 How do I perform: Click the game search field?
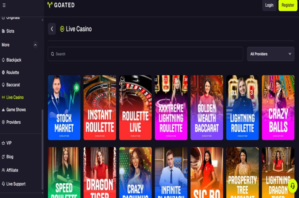point(146,54)
